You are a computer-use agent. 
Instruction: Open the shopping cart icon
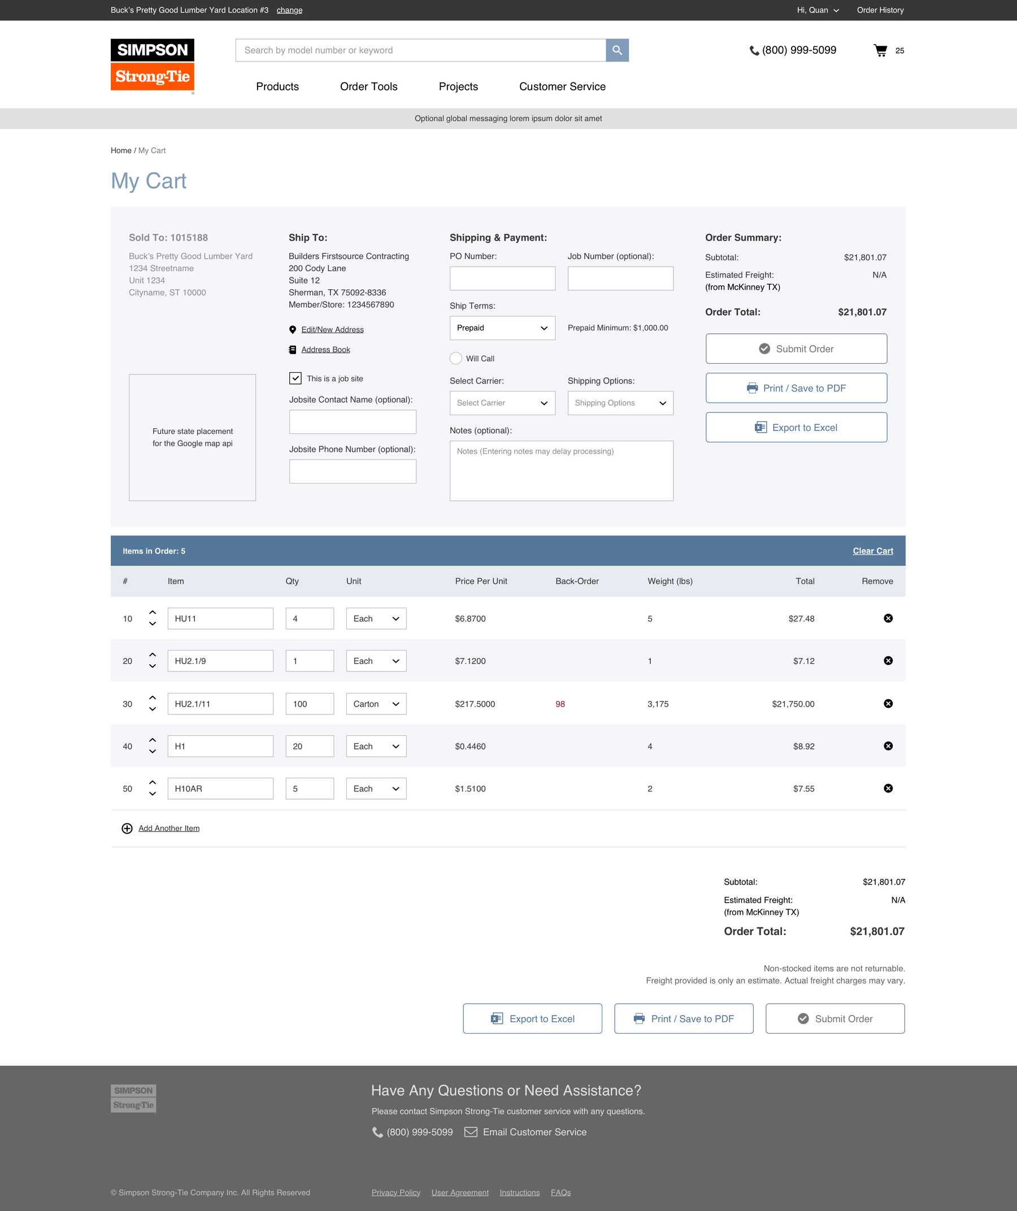coord(880,51)
